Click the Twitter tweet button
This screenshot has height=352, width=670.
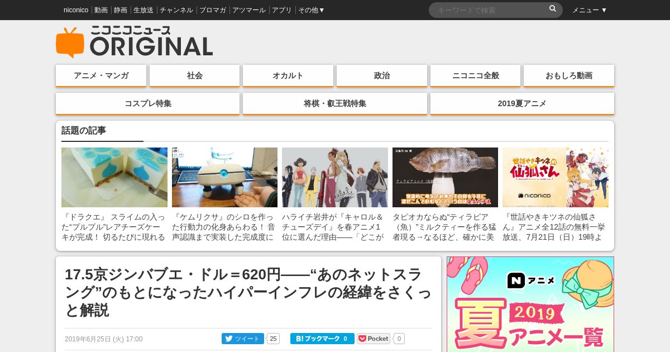pyautogui.click(x=243, y=339)
